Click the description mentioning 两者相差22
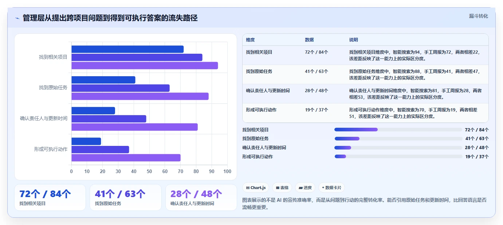 point(414,55)
